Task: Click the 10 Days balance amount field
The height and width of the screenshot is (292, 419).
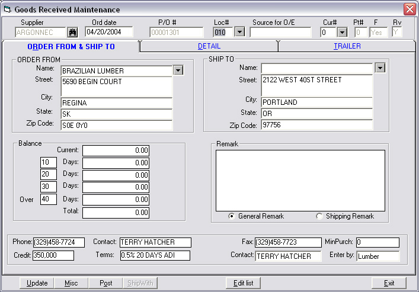Action: point(116,163)
